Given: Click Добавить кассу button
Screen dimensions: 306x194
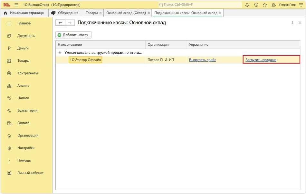Looking at the screenshot, I should pyautogui.click(x=74, y=35).
